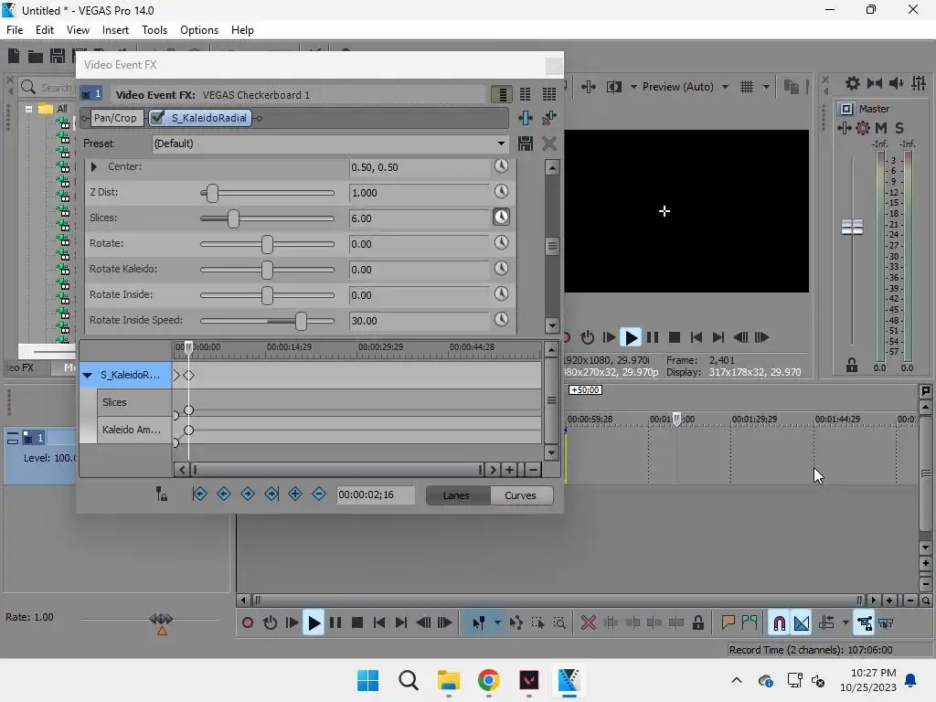936x702 pixels.
Task: Insert a region from the toolbar
Action: pos(750,623)
